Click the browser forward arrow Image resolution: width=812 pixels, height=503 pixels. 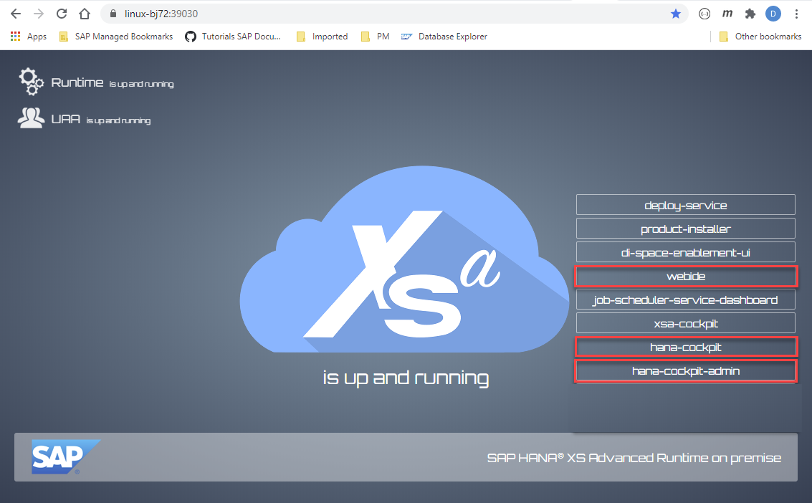39,14
